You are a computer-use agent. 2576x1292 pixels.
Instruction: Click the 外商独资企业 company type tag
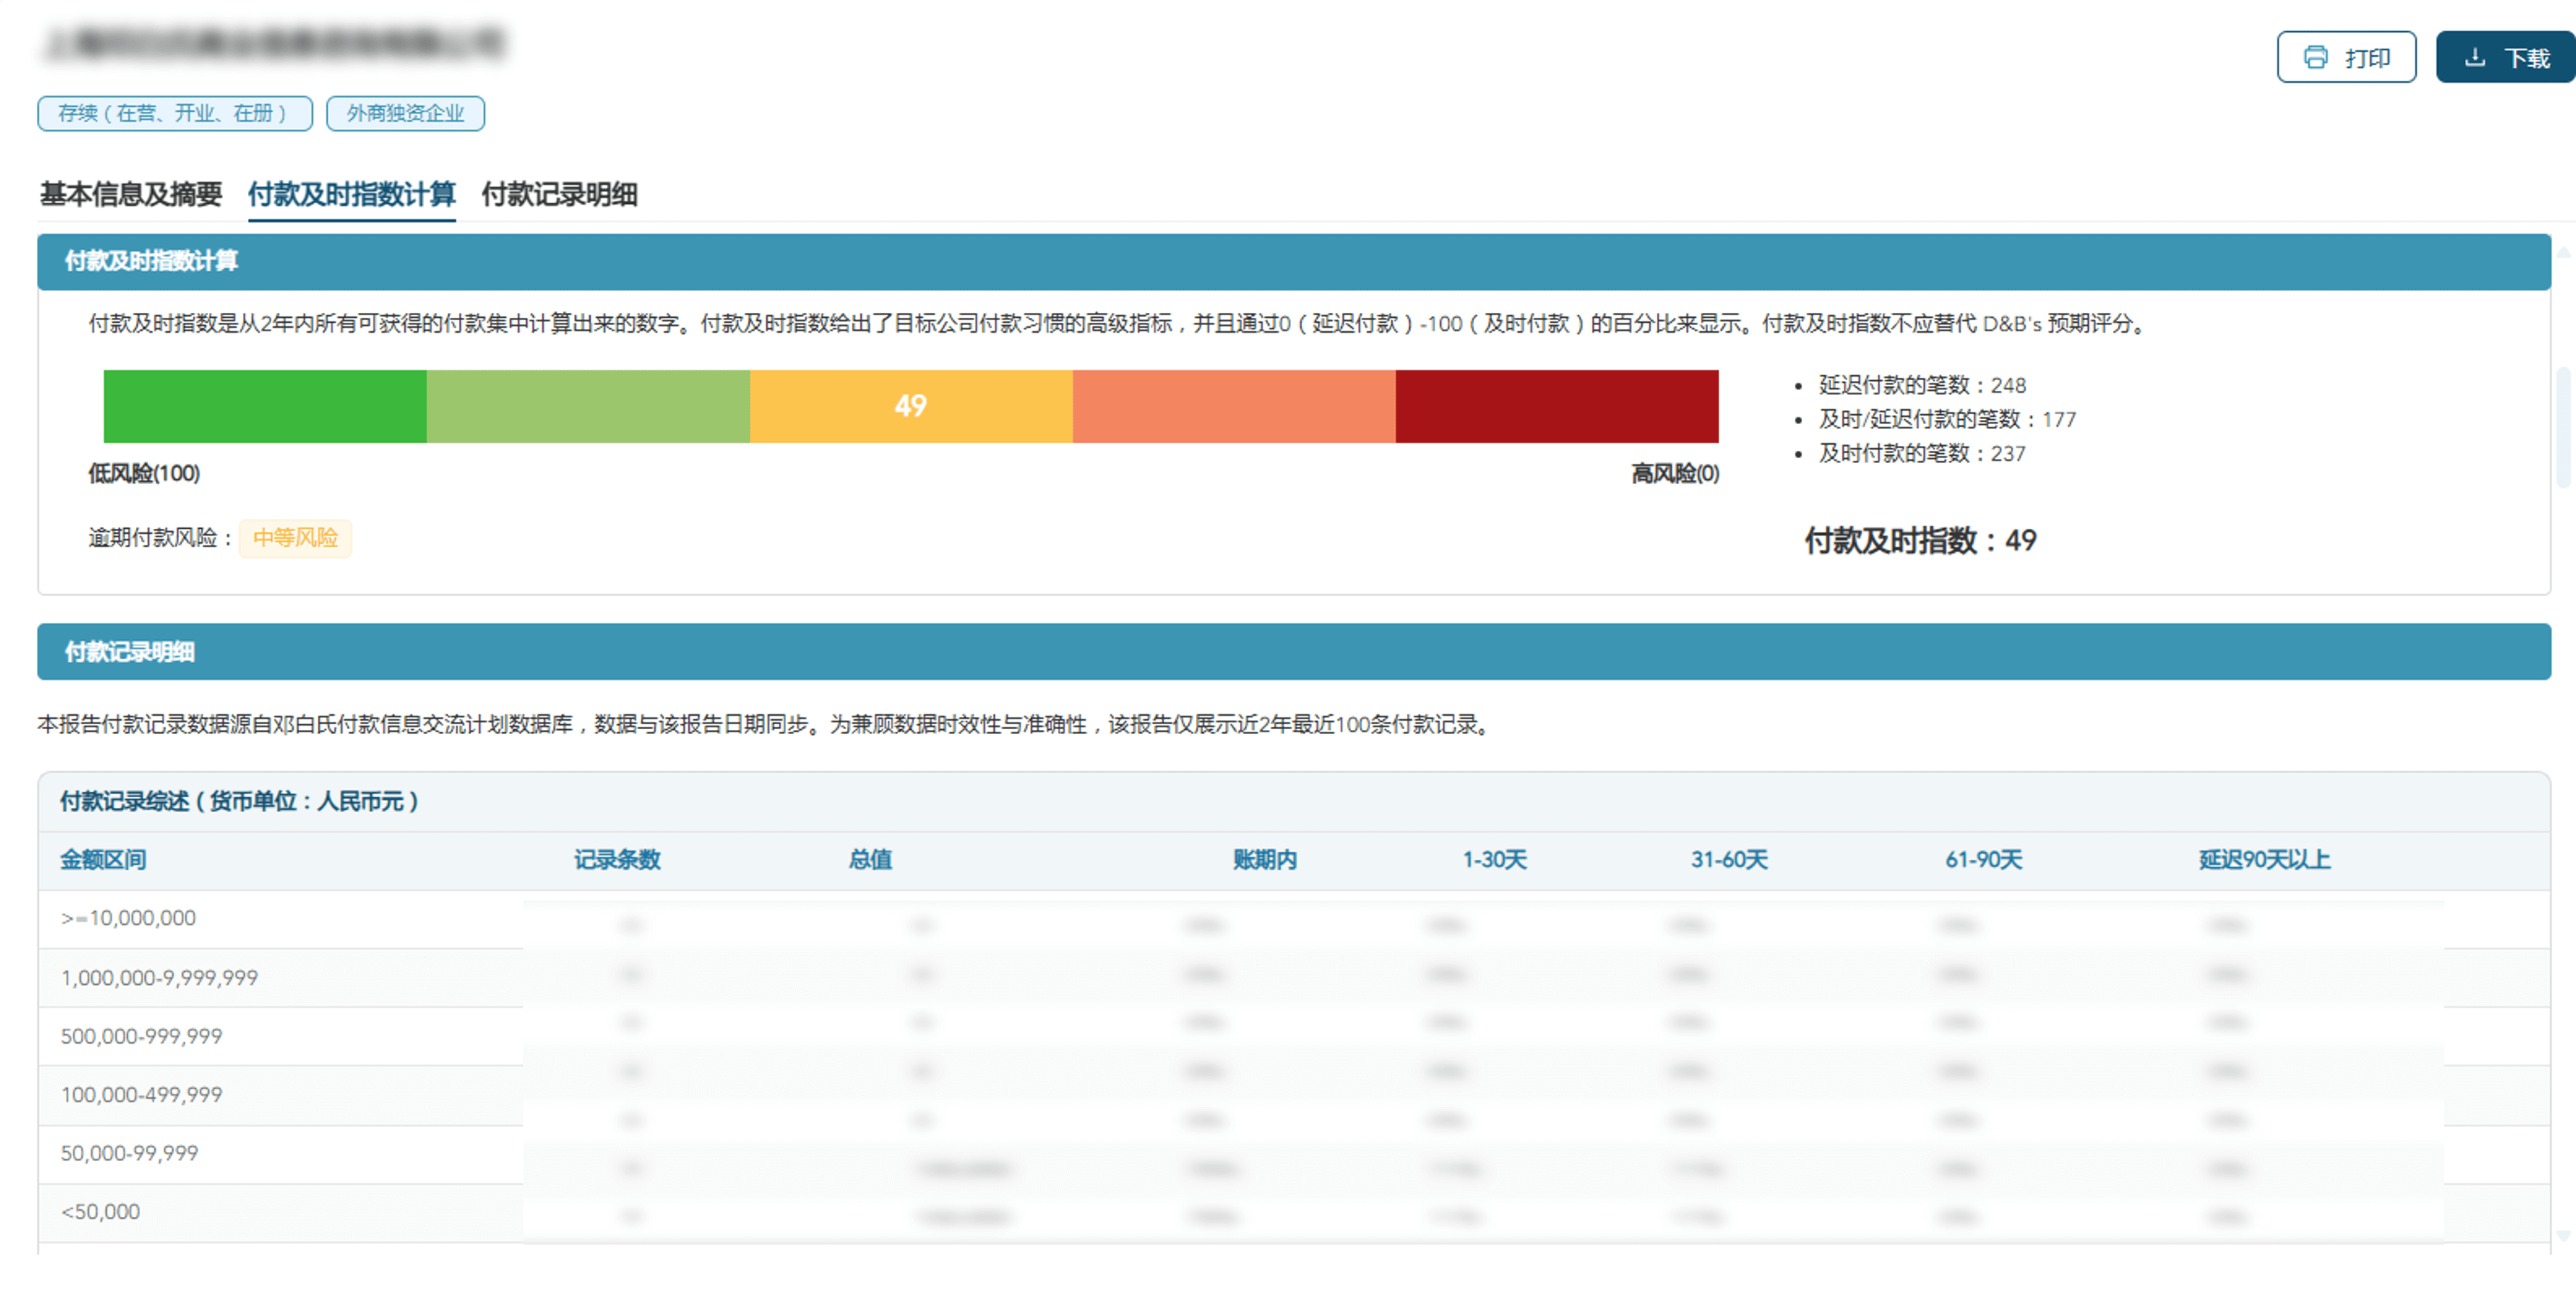405,113
